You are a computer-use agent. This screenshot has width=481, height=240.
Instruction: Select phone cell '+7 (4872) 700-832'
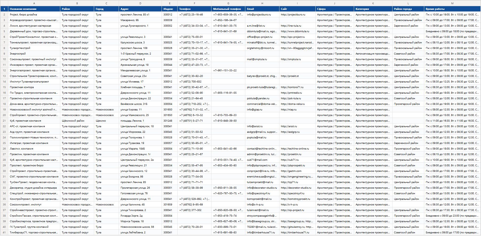(x=194, y=82)
